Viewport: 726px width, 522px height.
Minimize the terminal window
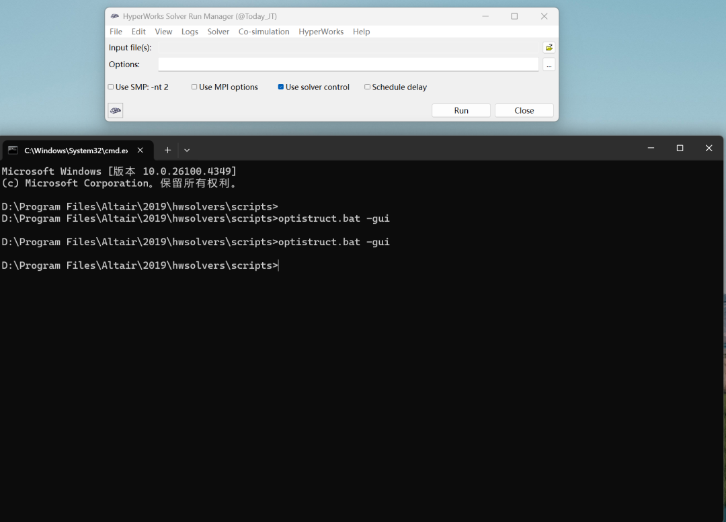(x=651, y=148)
